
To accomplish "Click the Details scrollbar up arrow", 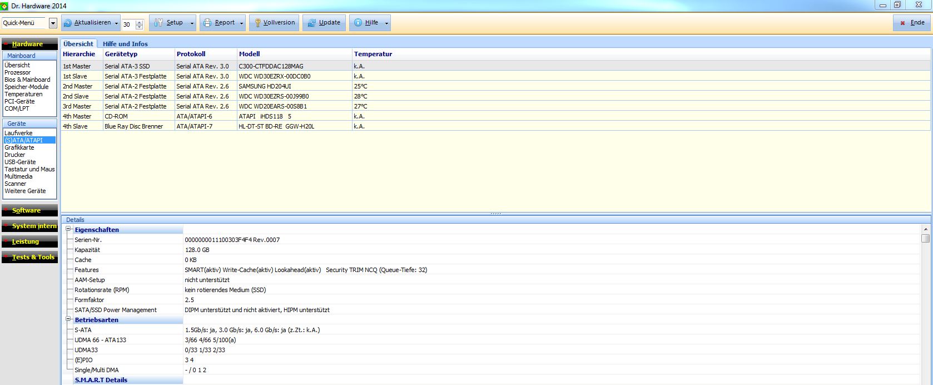I will tap(925, 229).
